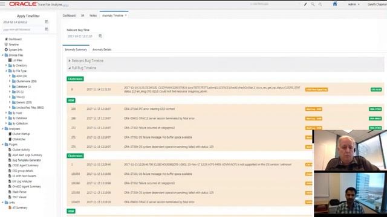Click the By Database folder icon
Screen dimensions: 387x217
[x=10, y=118]
